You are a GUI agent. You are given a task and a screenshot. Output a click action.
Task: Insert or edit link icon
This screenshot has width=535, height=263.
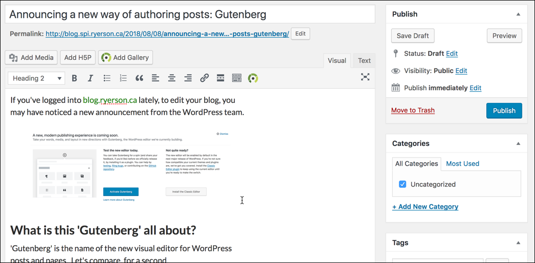click(204, 78)
